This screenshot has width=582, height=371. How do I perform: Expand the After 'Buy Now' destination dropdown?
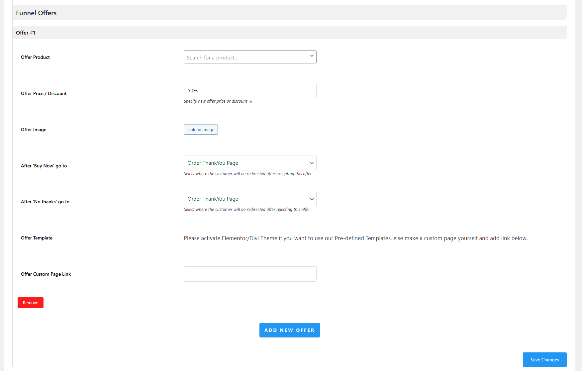pos(249,163)
